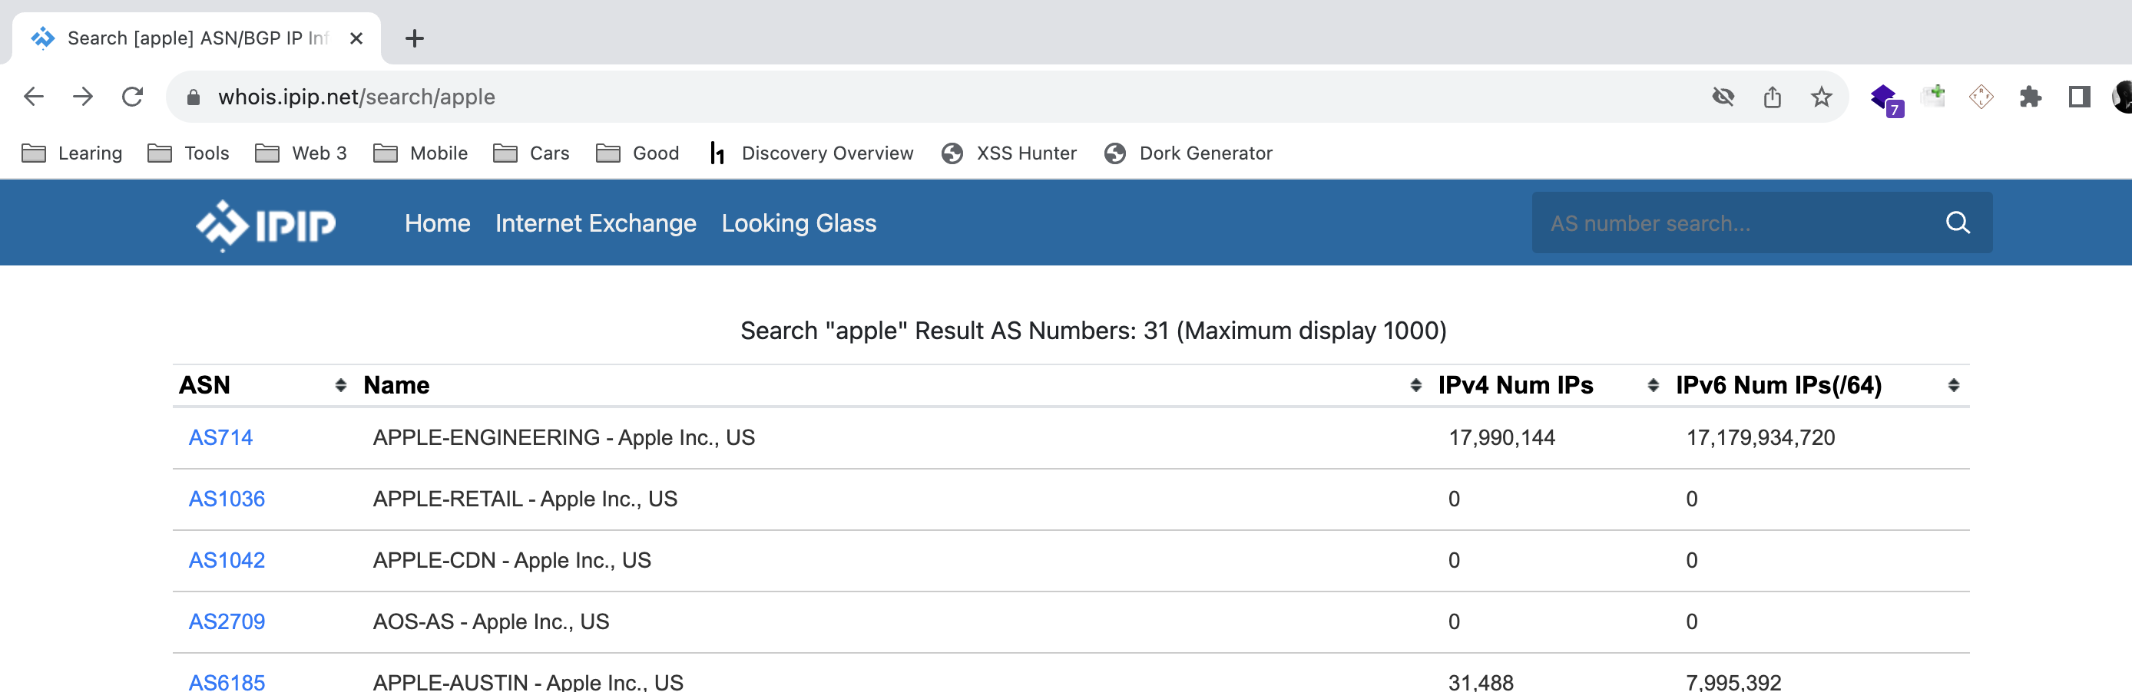Open the purple extension with badge 7
This screenshot has width=2132, height=692.
(x=1886, y=99)
